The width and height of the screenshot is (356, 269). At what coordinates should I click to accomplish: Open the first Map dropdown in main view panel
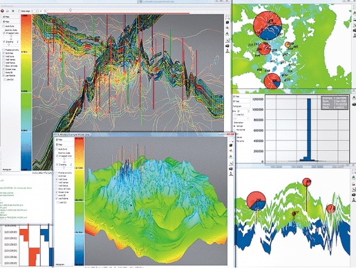pyautogui.click(x=10, y=17)
